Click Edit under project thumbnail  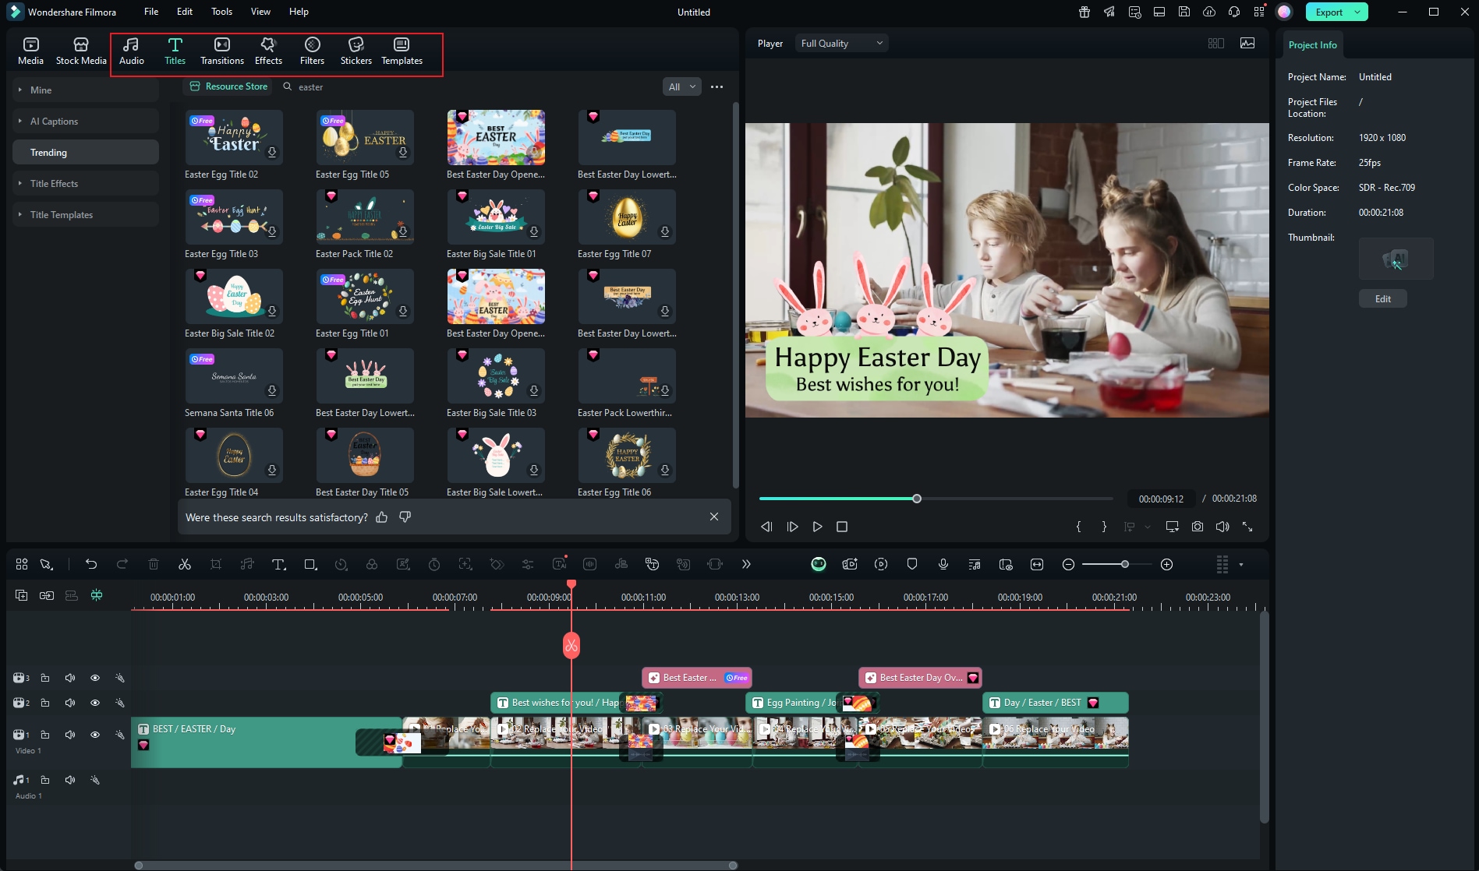pyautogui.click(x=1383, y=299)
